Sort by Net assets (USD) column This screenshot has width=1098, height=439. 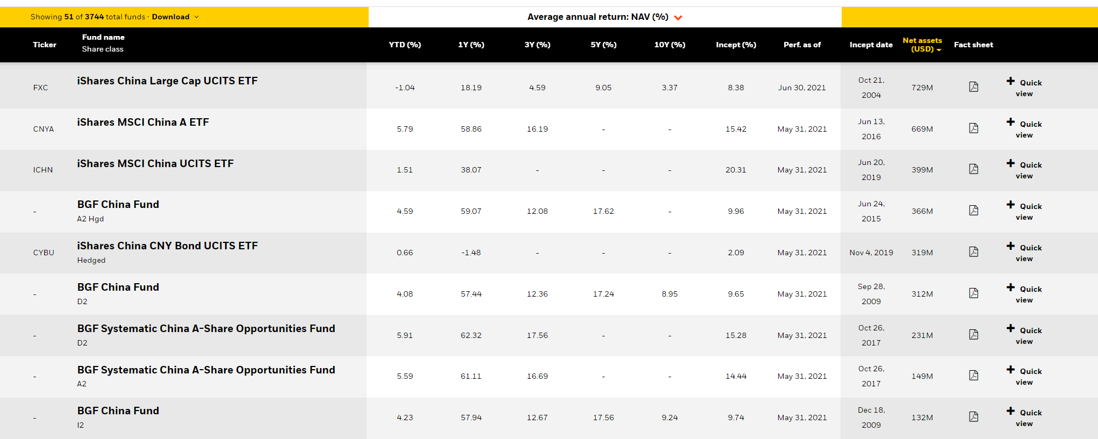(922, 45)
